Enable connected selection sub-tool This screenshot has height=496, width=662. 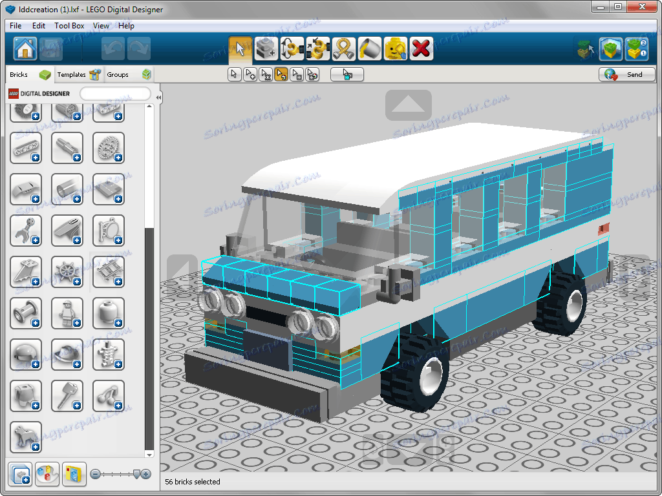click(x=266, y=75)
